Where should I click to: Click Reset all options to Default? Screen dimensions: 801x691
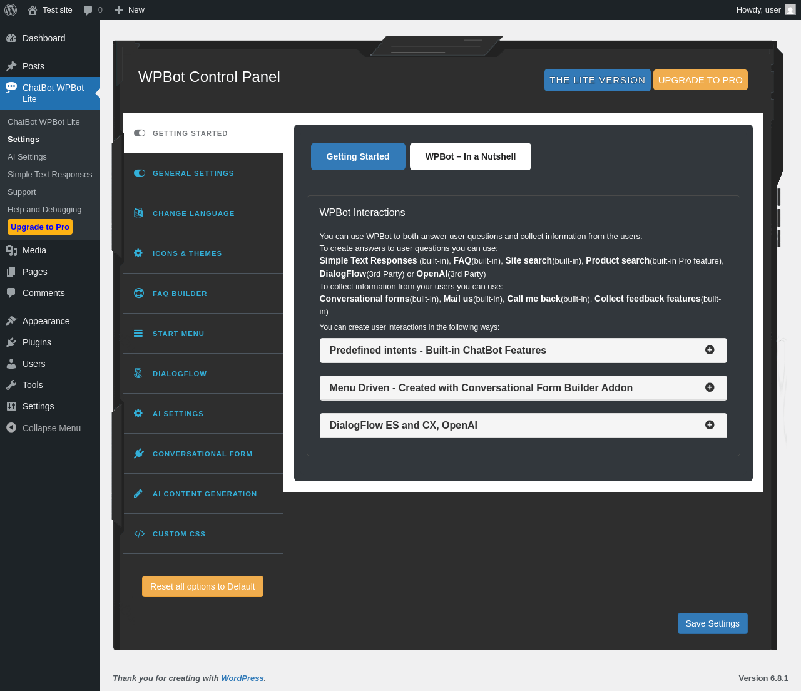click(x=203, y=586)
